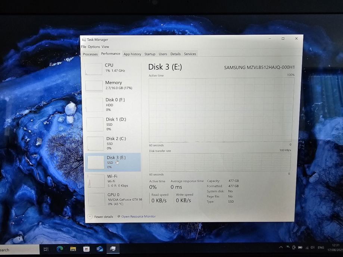Click the Capacity value 477 GB
Screen dimensions: 343x257
point(233,181)
